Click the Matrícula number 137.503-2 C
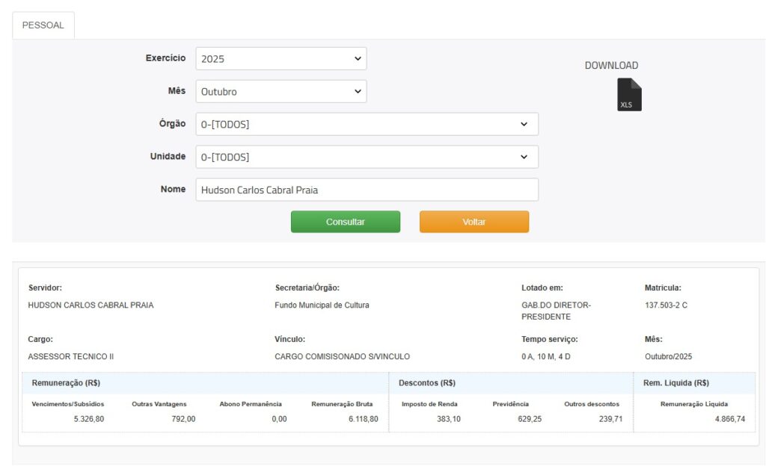 [666, 305]
